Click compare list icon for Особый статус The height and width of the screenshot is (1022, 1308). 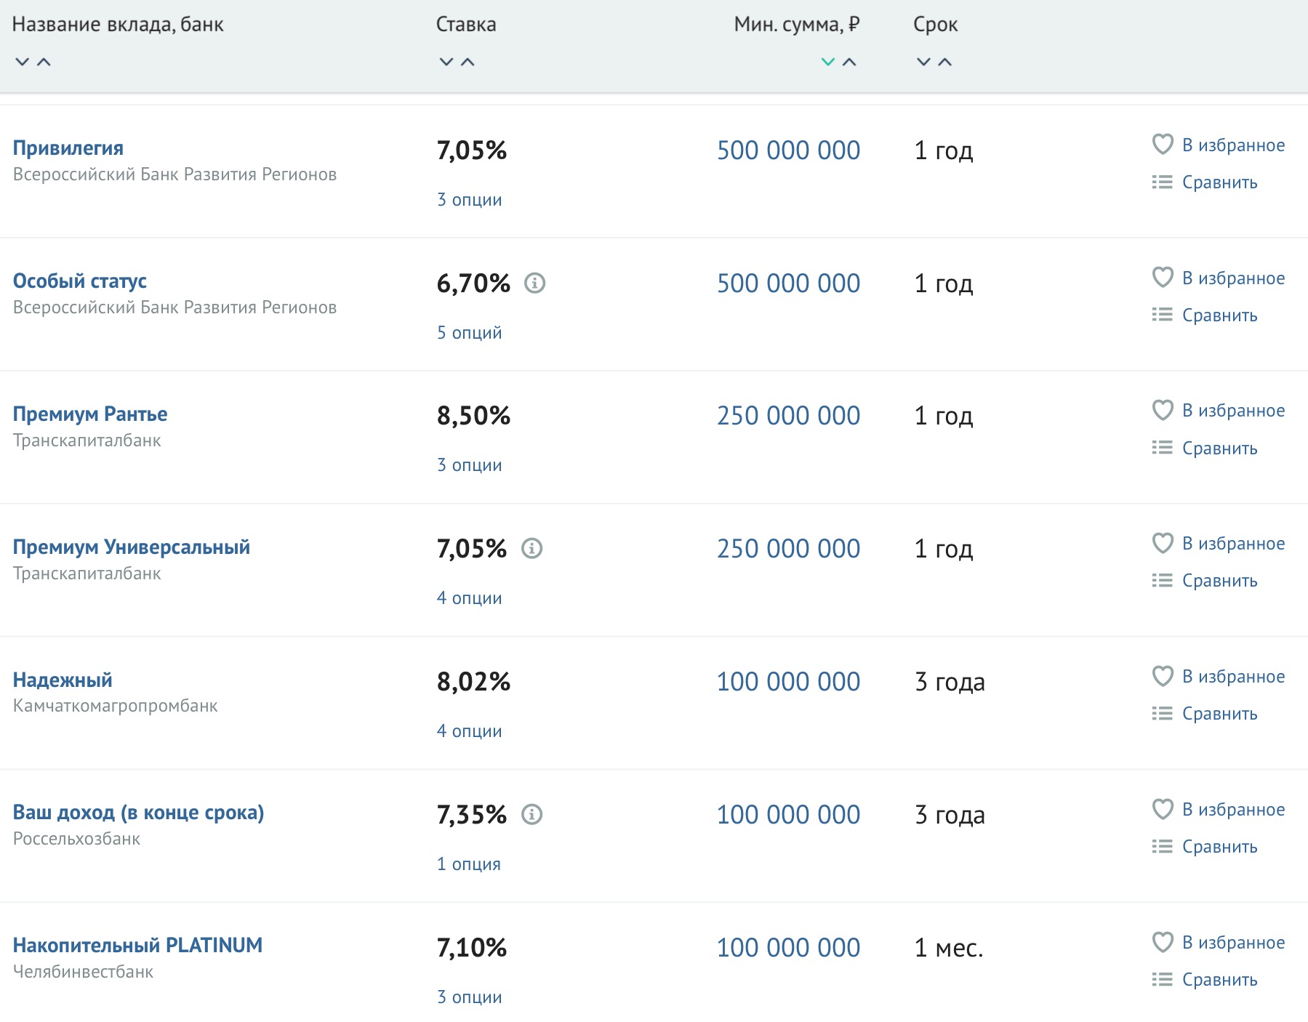tap(1162, 315)
